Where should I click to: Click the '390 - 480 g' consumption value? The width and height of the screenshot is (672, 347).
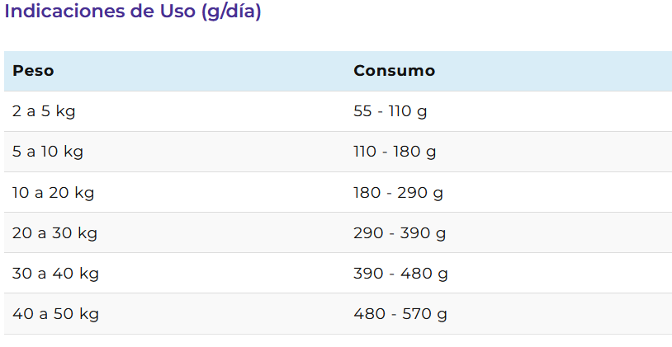pos(400,274)
